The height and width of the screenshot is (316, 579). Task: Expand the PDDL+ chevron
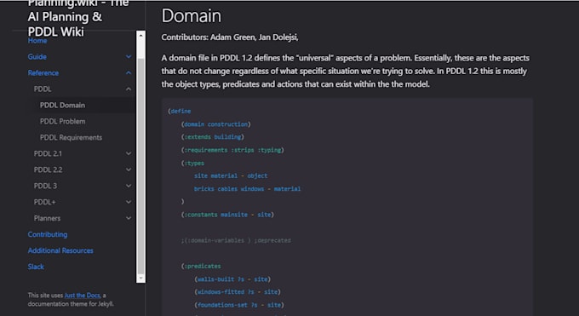point(129,202)
